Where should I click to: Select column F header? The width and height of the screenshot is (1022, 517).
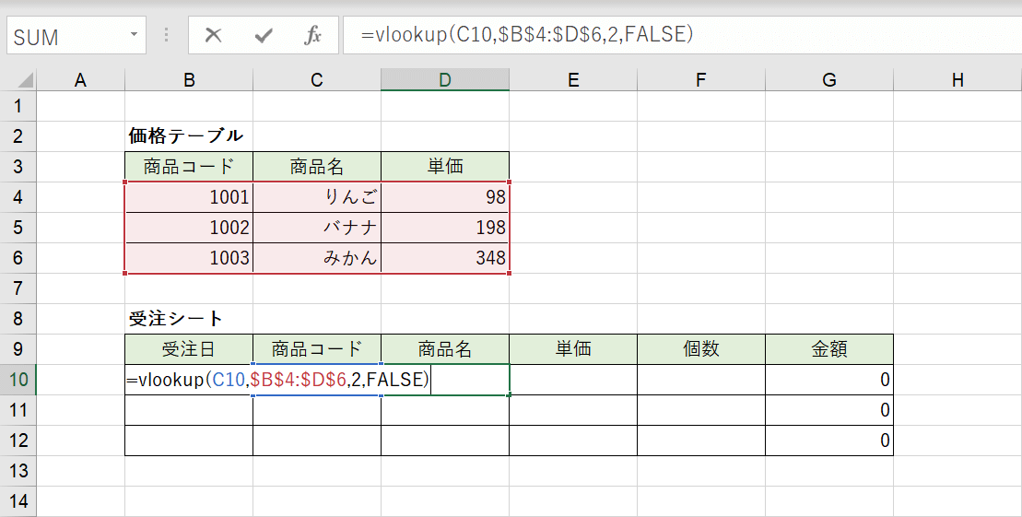tap(700, 80)
